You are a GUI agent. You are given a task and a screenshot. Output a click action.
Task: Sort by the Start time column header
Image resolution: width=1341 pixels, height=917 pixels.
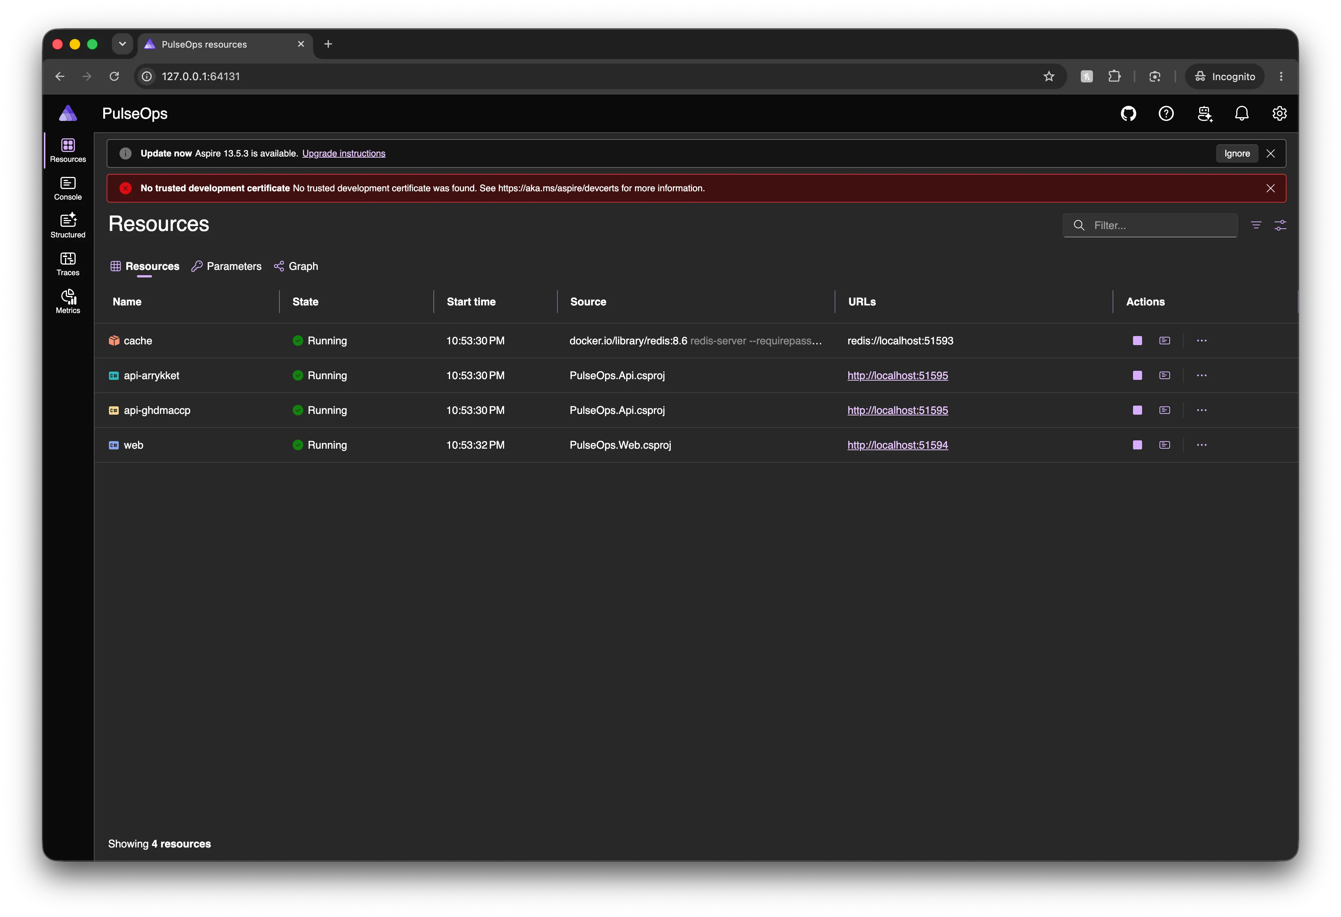point(471,302)
